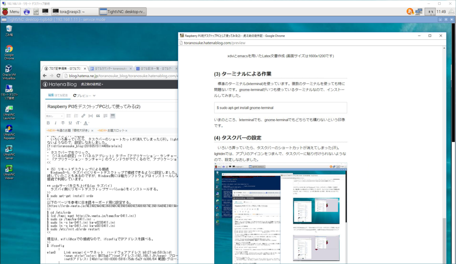This screenshot has height=264, width=456.
Task: Insert a hyperlink with link icon
Action: [x=83, y=116]
